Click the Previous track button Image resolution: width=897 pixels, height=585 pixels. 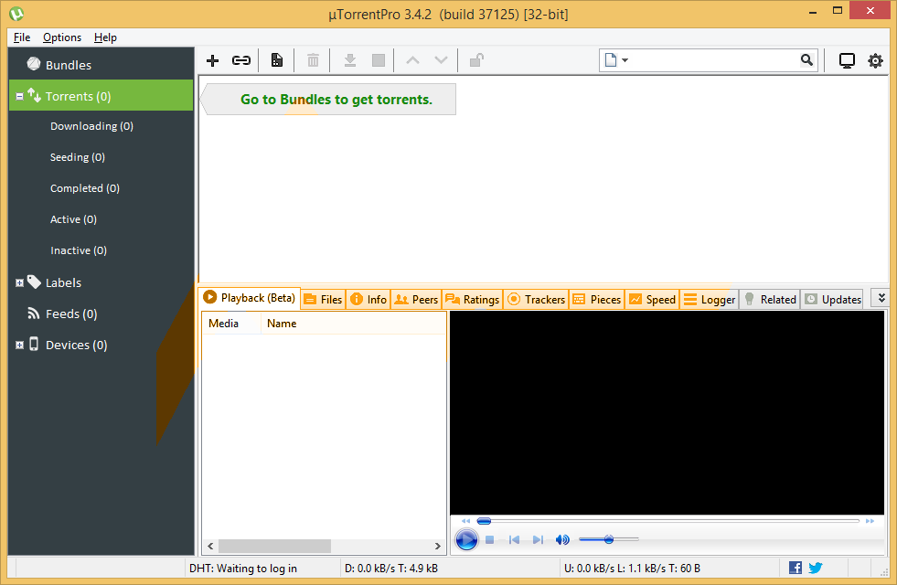tap(514, 539)
